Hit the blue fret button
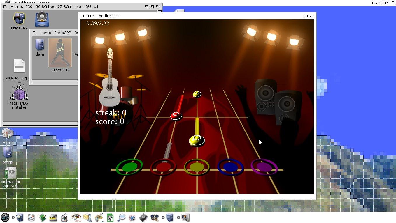The width and height of the screenshot is (396, 223). coord(230,167)
